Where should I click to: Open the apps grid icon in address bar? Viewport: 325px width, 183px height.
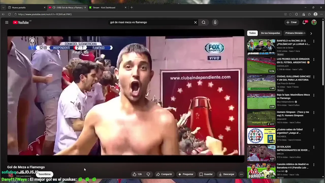click(x=286, y=14)
